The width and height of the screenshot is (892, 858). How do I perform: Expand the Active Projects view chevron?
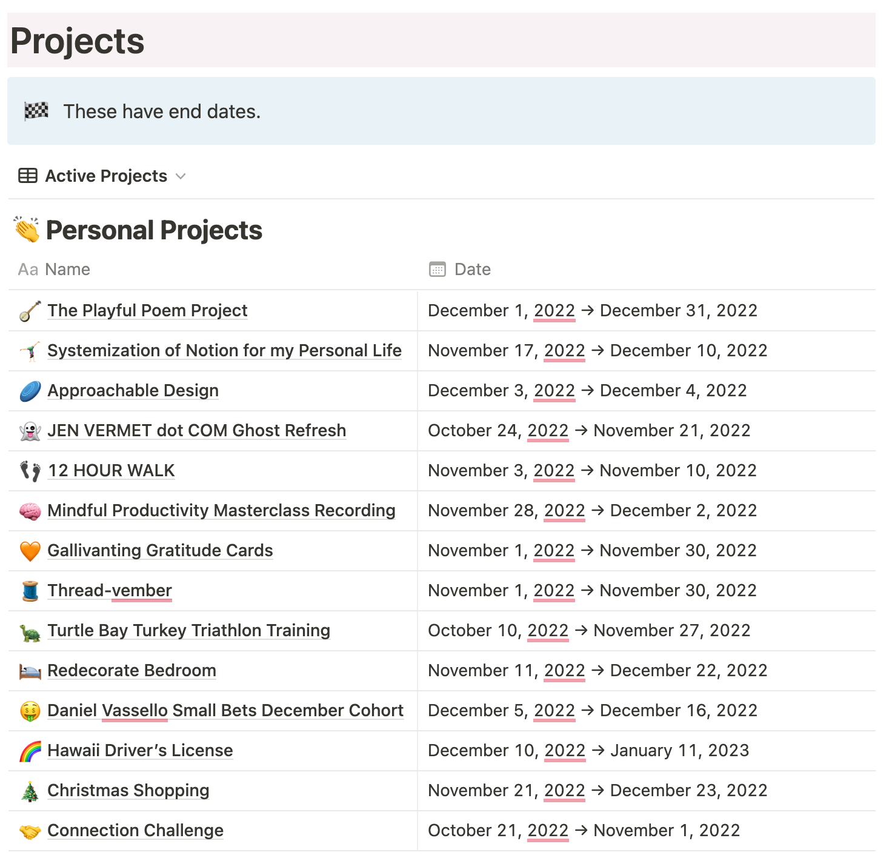(181, 176)
